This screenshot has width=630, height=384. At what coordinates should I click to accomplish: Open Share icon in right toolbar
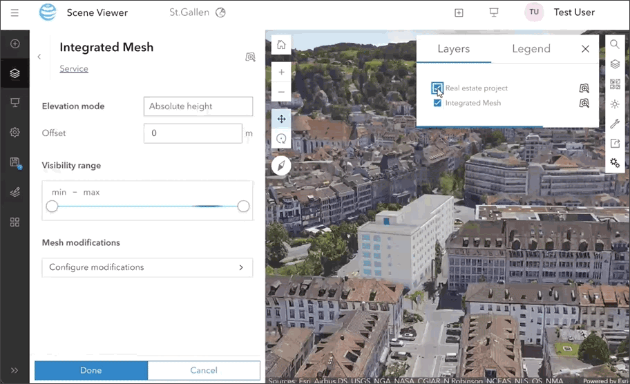click(x=615, y=144)
